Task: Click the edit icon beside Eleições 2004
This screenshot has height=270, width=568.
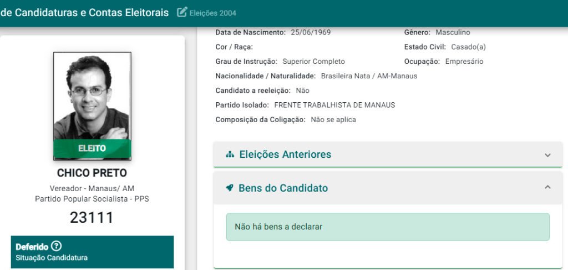Action: click(182, 12)
